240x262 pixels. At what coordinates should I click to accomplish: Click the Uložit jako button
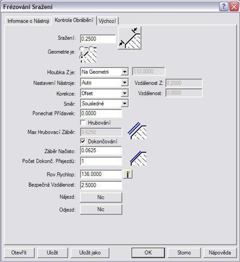point(90,253)
